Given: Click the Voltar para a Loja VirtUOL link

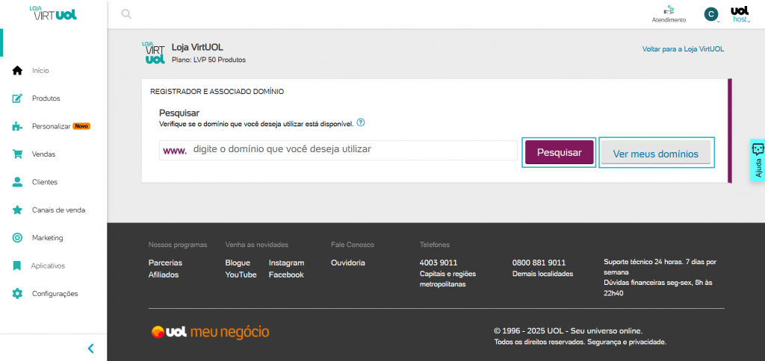Looking at the screenshot, I should tap(683, 49).
